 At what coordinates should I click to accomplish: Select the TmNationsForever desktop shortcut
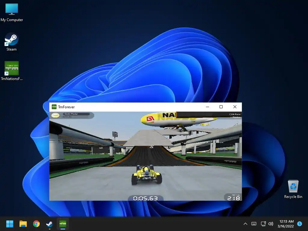click(x=12, y=71)
